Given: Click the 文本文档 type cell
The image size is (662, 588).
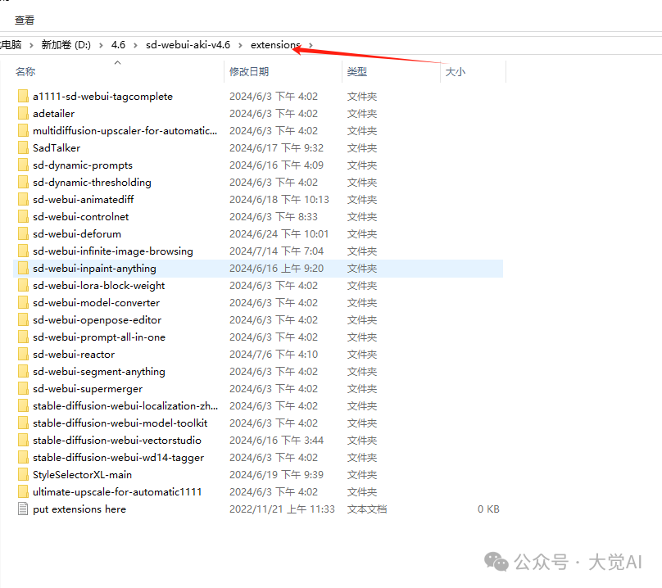Looking at the screenshot, I should pyautogui.click(x=367, y=509).
